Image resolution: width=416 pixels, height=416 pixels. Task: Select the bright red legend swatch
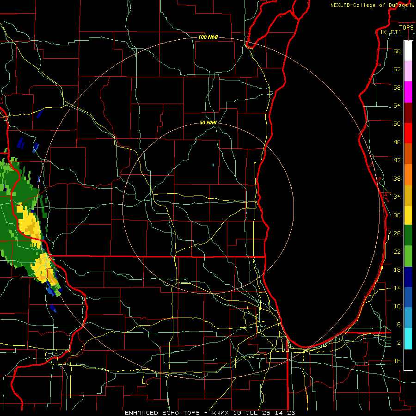tap(408, 133)
